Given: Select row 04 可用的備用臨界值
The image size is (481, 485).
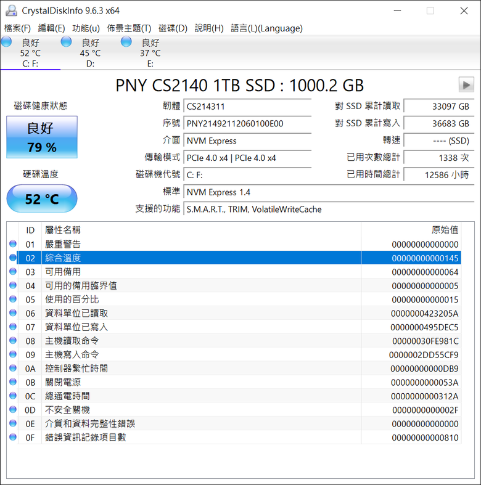Looking at the screenshot, I should [234, 285].
